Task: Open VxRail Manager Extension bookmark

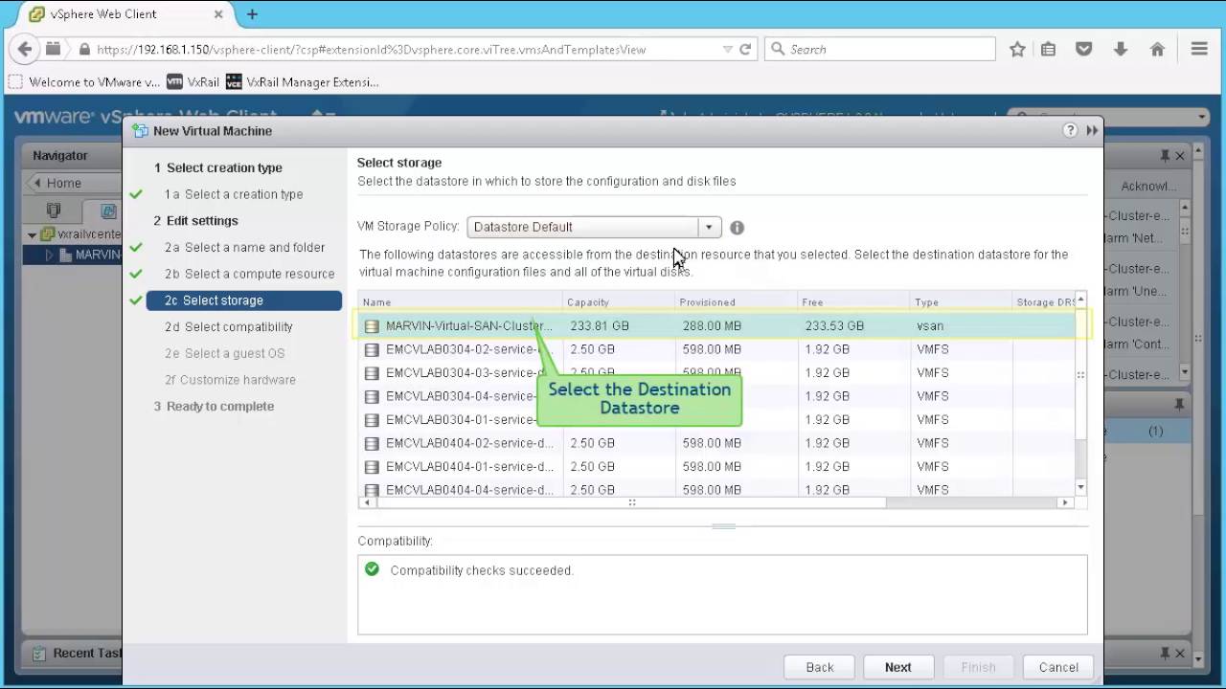Action: pyautogui.click(x=303, y=82)
